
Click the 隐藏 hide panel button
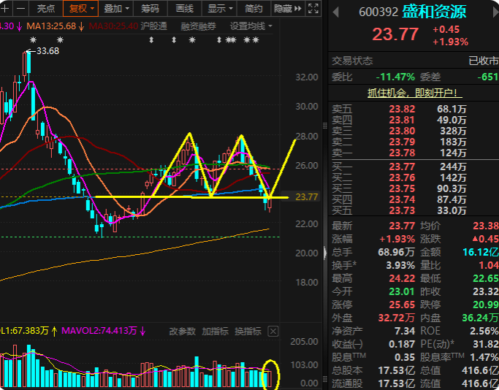tap(288, 8)
